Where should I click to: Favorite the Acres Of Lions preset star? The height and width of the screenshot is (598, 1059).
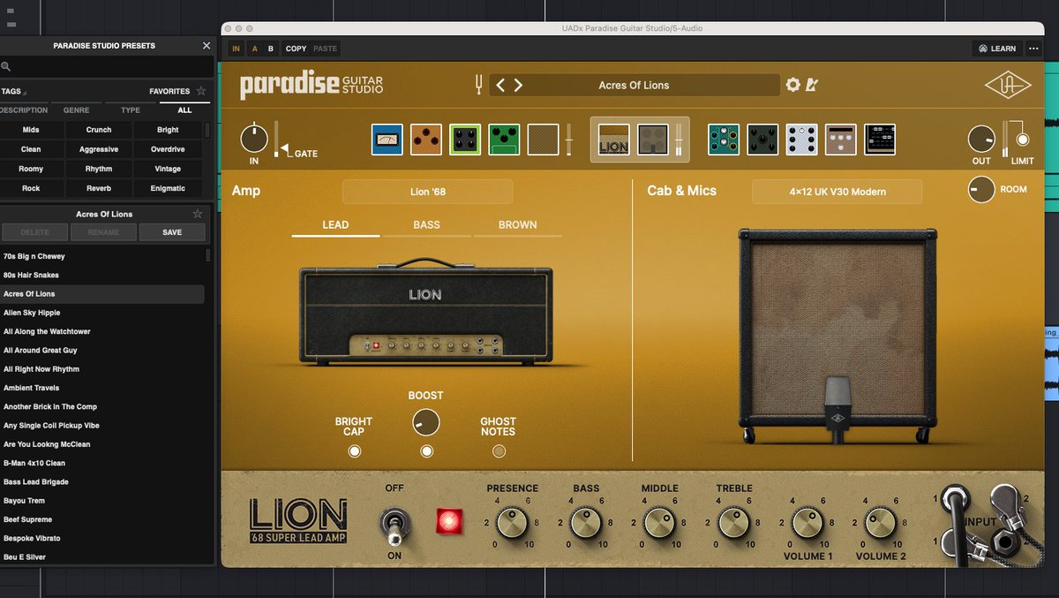tap(198, 214)
